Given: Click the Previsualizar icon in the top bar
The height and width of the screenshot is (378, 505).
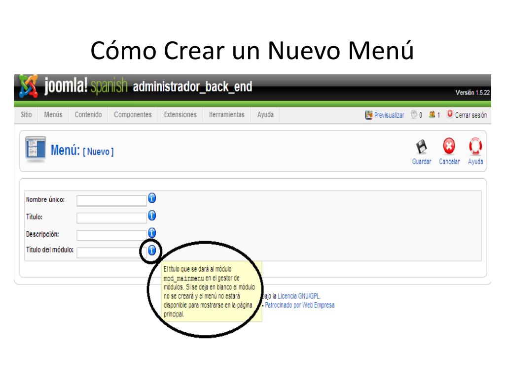Looking at the screenshot, I should 369,115.
